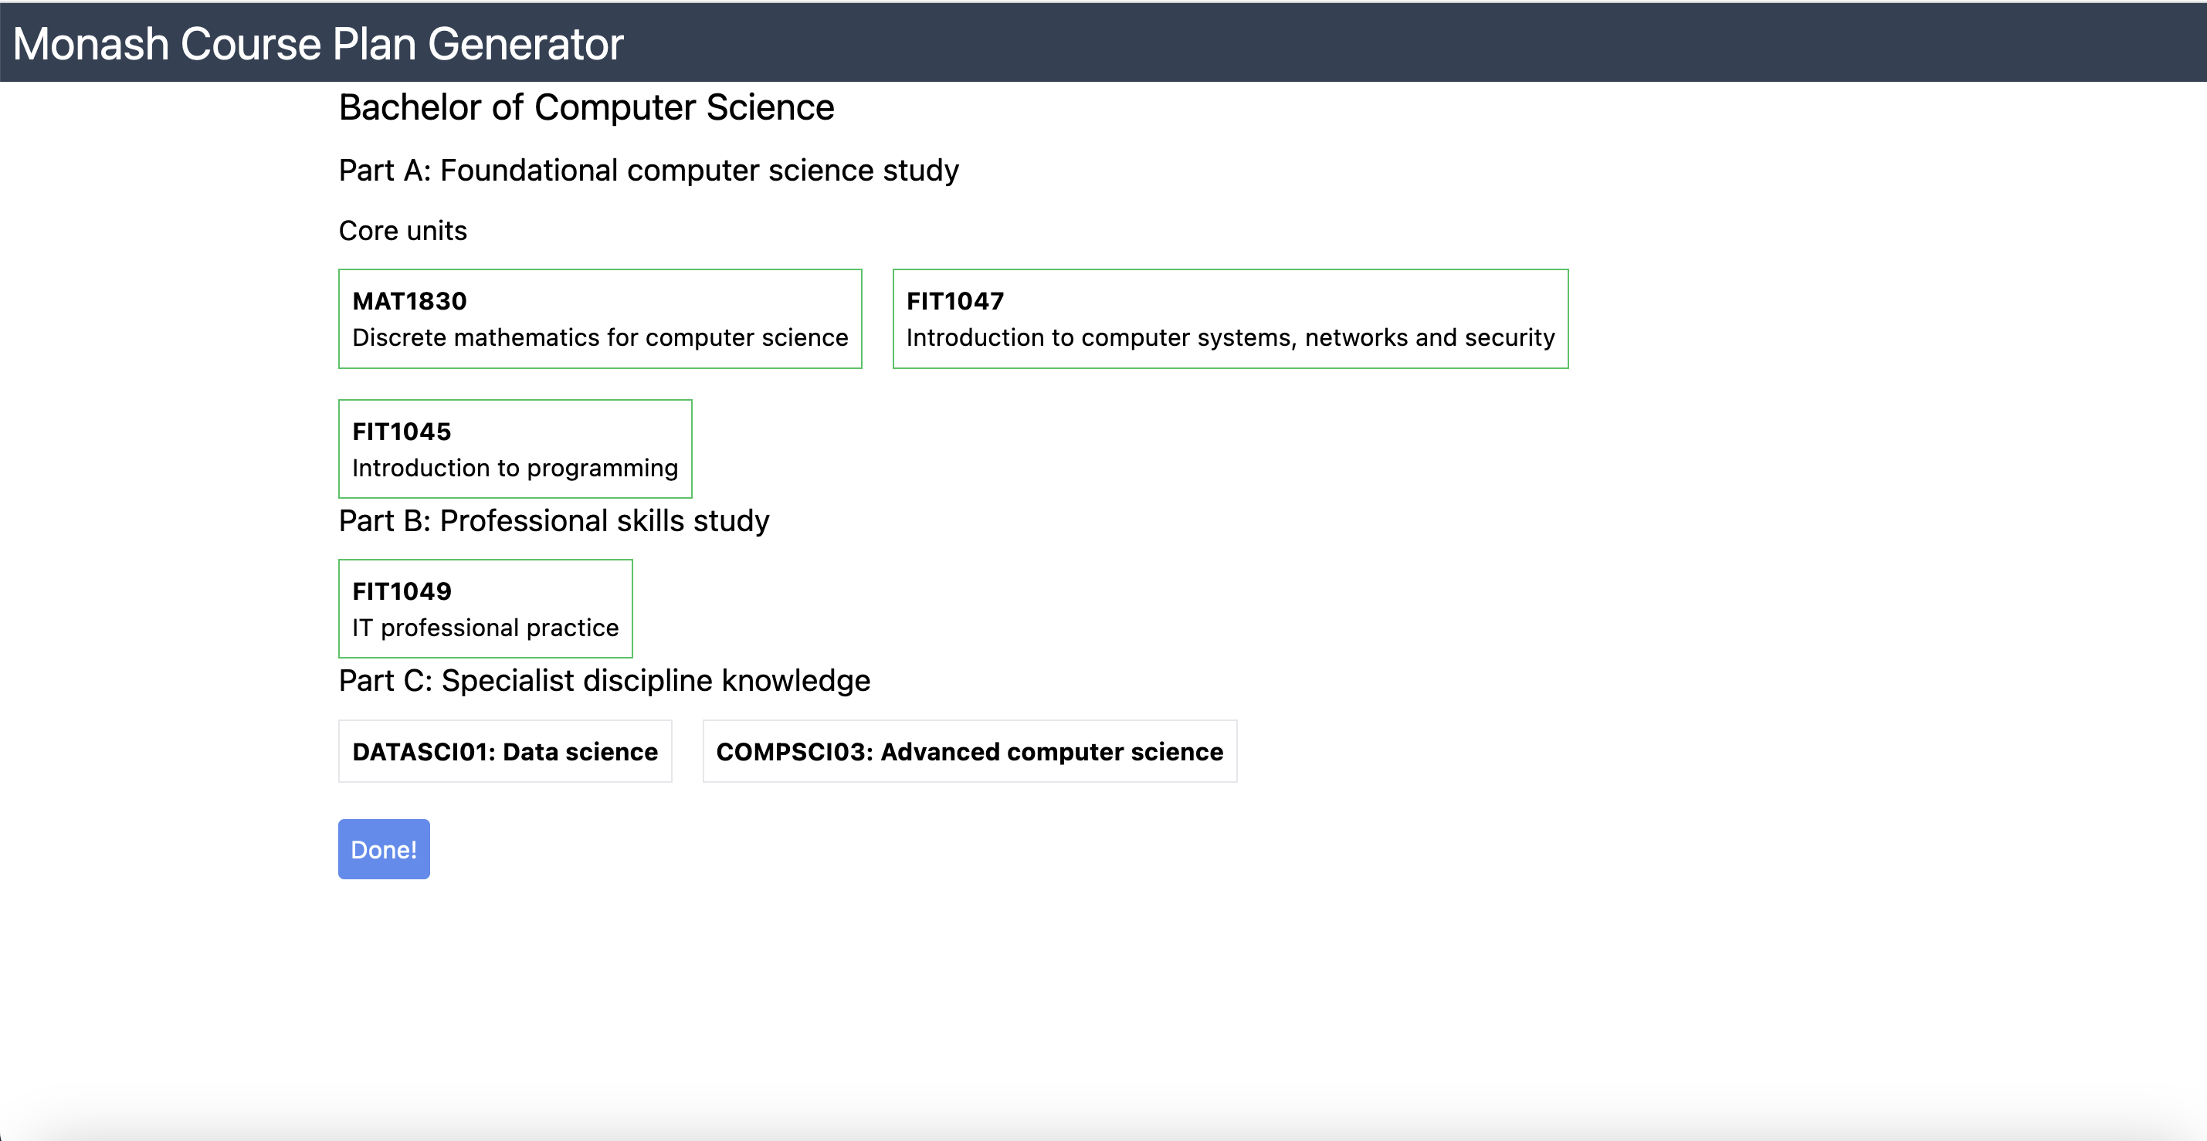Click the Part C: Specialist discipline knowledge heading
Viewport: 2207px width, 1141px height.
pos(604,681)
